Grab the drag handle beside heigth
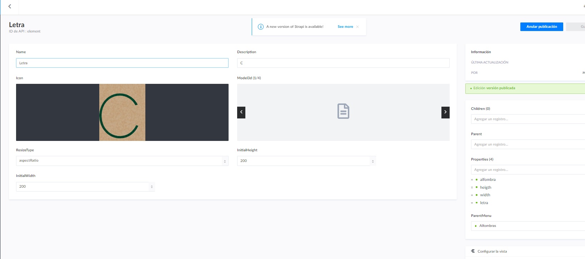 472,188
